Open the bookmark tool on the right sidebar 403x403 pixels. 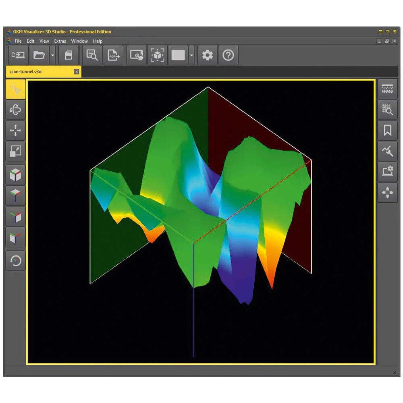pos(388,130)
